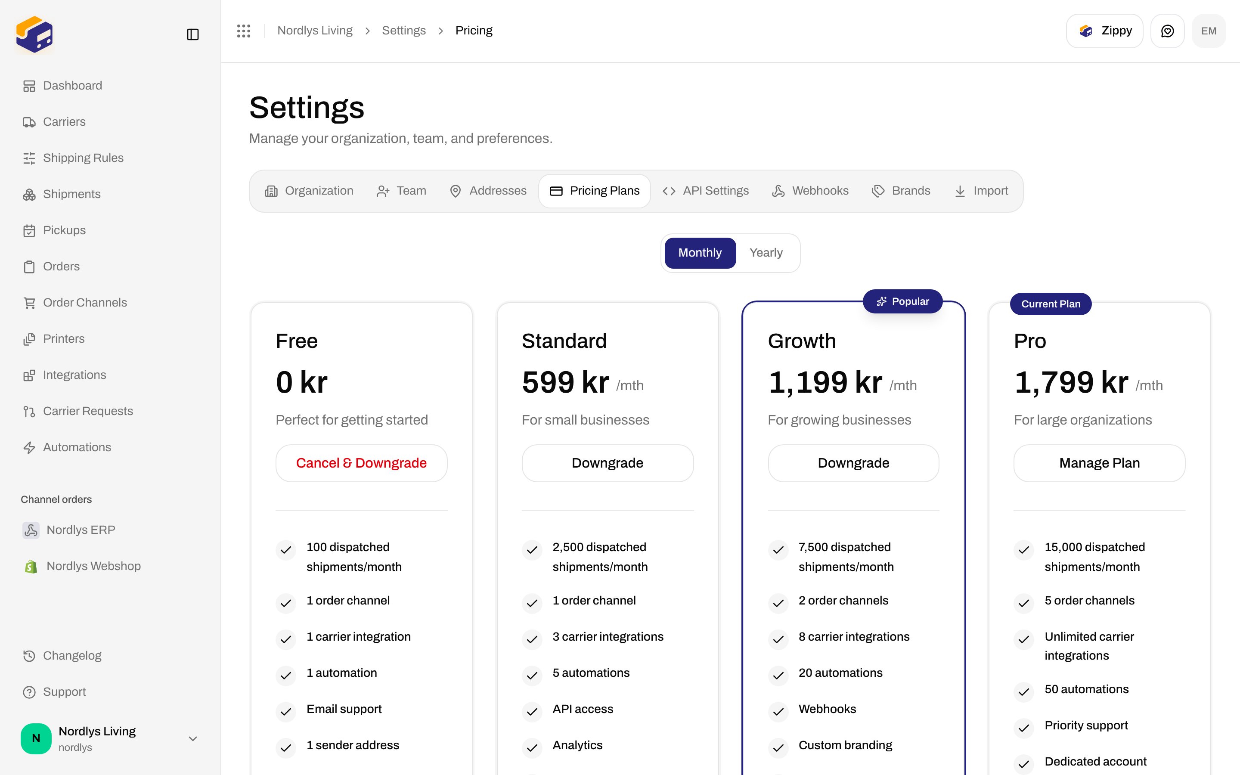Viewport: 1240px width, 775px height.
Task: Click the Nordlys Webshop Shopify icon
Action: tap(31, 566)
